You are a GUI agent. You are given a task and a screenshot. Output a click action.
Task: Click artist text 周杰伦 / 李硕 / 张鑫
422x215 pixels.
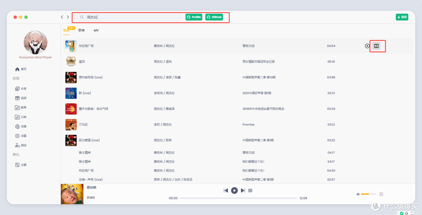click(x=167, y=77)
